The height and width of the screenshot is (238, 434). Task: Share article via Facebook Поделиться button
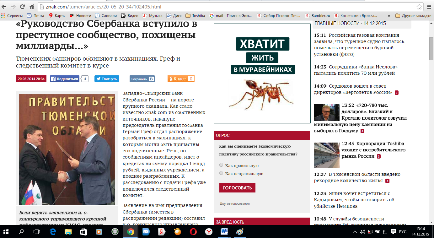[64, 79]
